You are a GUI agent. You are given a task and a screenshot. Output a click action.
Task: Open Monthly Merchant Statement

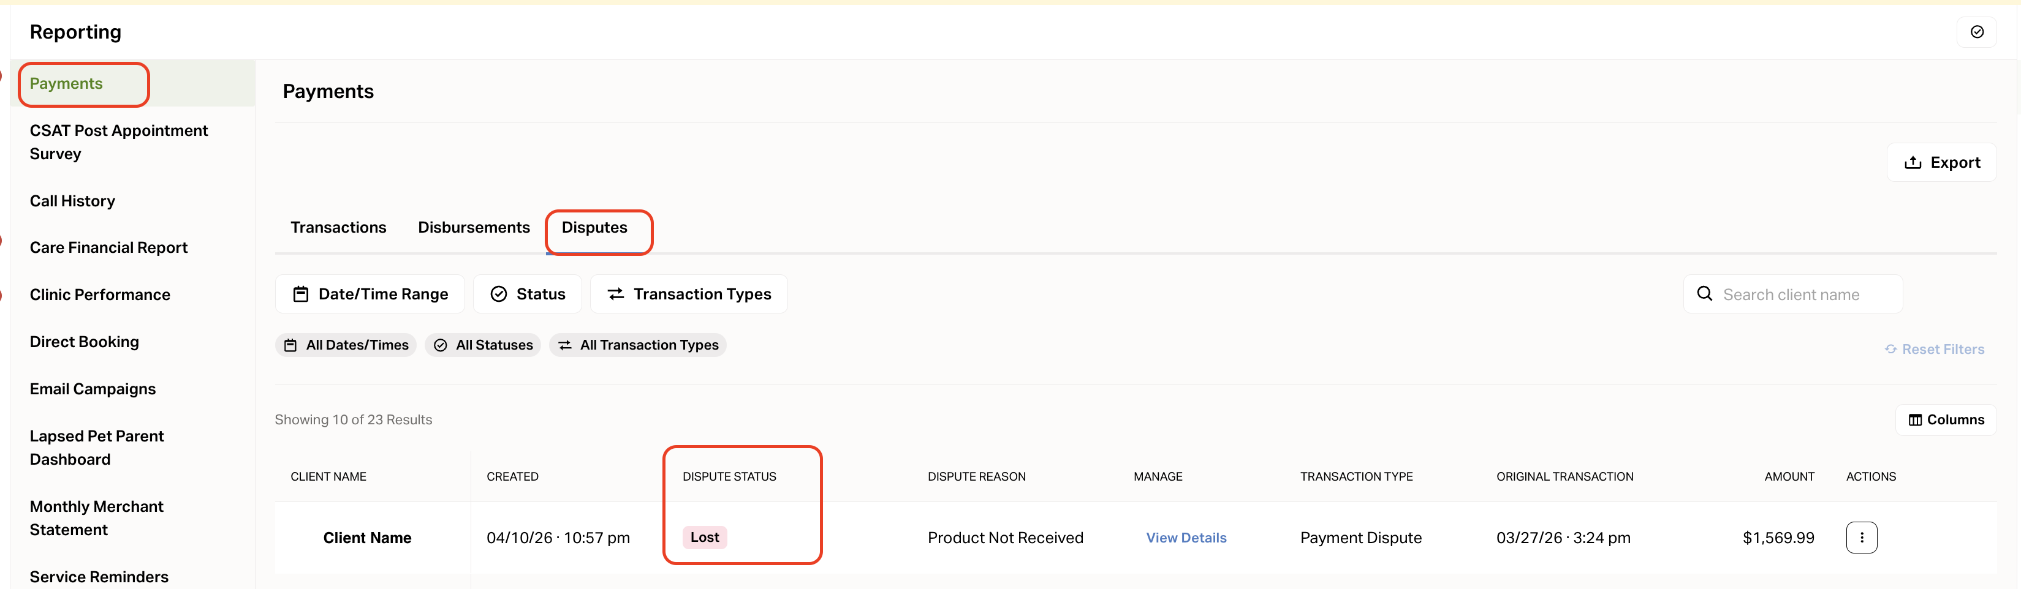click(96, 519)
